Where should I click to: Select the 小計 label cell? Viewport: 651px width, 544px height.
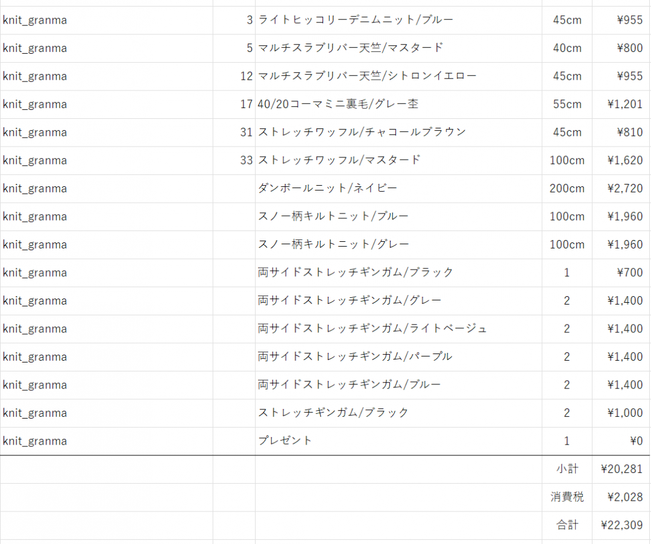tap(567, 469)
